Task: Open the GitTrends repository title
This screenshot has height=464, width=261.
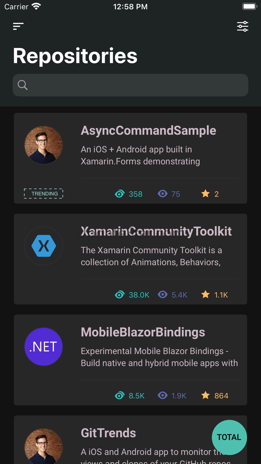Action: 108,433
